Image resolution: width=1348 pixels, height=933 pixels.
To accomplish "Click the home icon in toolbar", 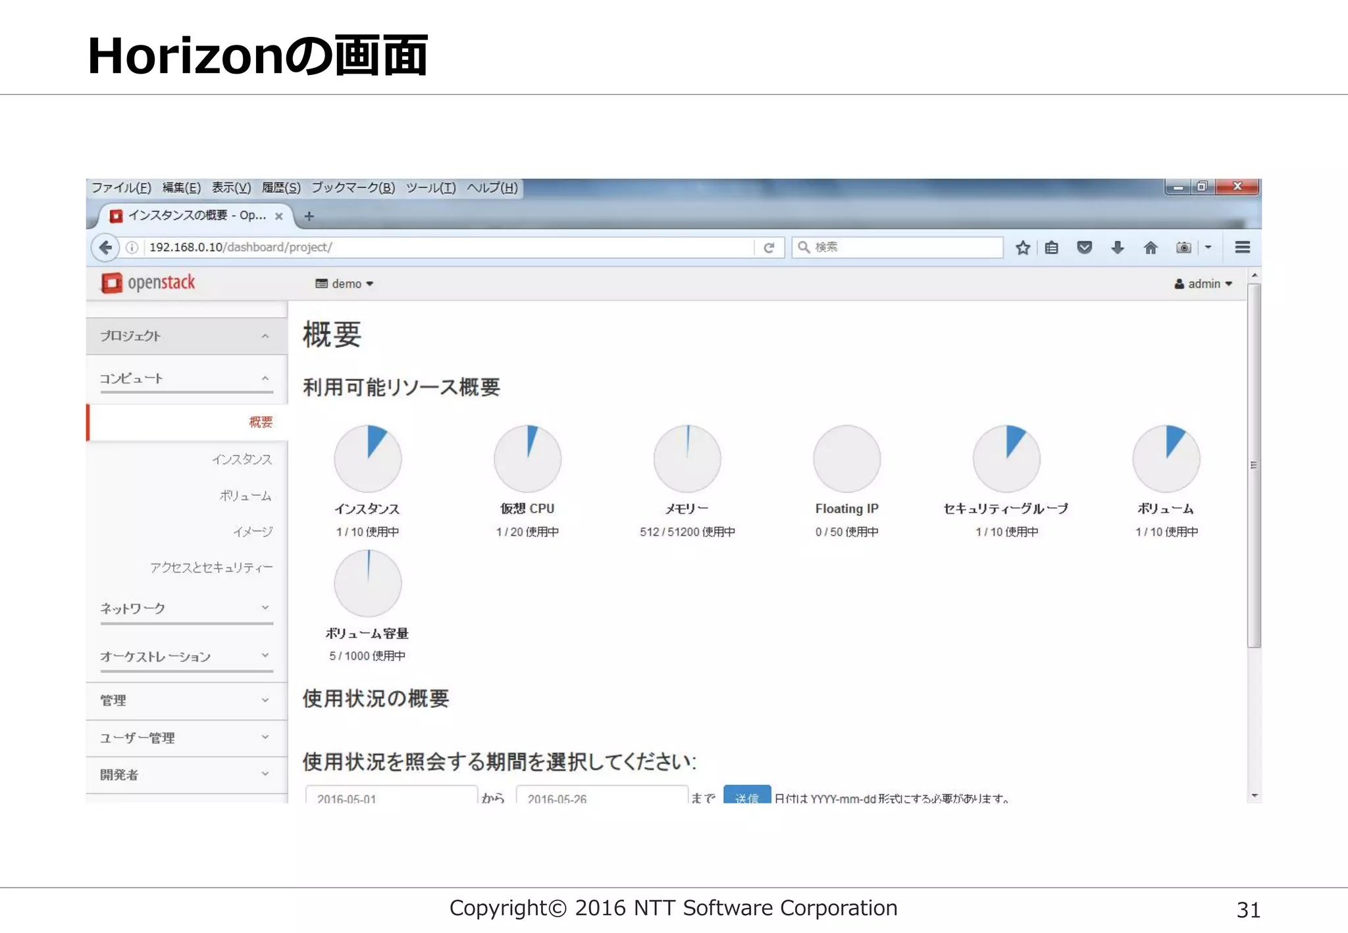I will (x=1150, y=247).
